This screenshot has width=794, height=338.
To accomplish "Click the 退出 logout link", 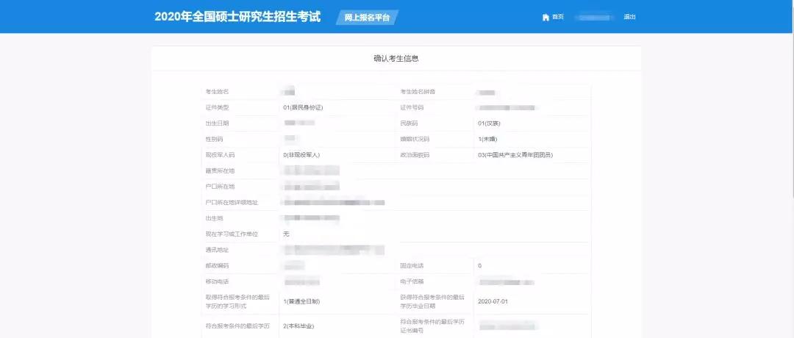I will pyautogui.click(x=629, y=17).
